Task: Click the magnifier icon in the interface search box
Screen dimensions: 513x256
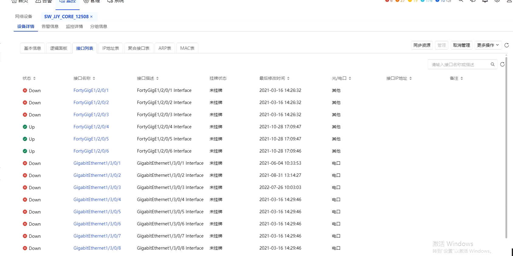Action: pos(492,64)
